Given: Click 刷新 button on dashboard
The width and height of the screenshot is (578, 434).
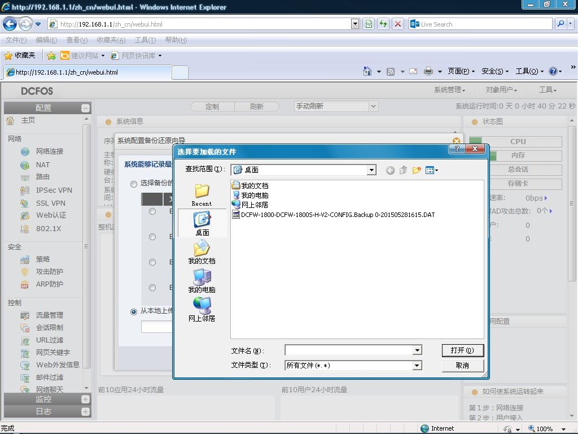Looking at the screenshot, I should click(x=257, y=107).
